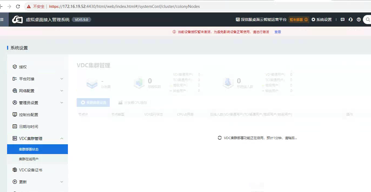
Task: Click the header search box
Action: pos(367,20)
